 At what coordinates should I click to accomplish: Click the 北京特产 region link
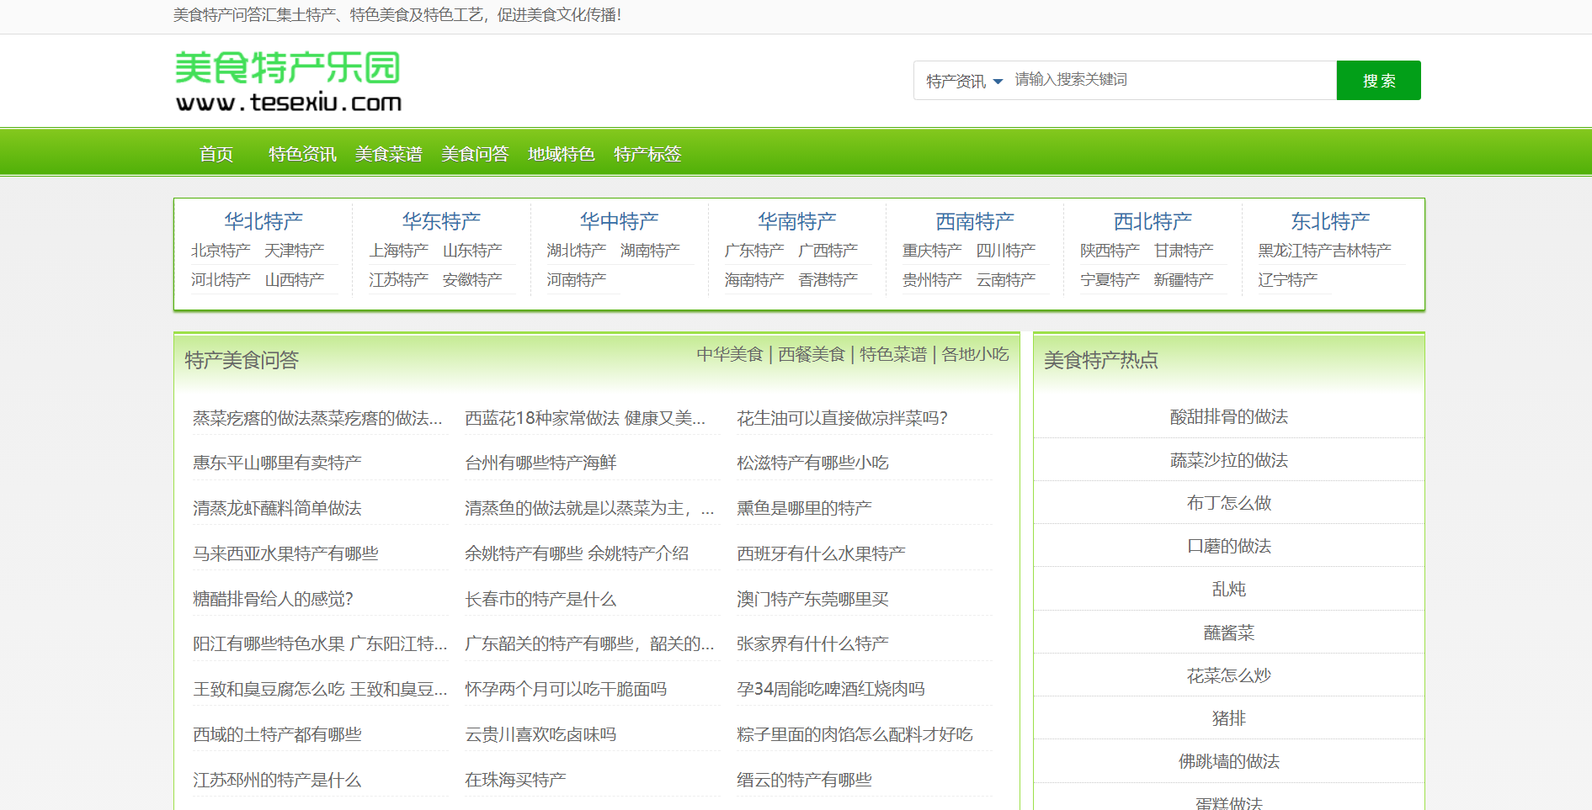pos(221,251)
